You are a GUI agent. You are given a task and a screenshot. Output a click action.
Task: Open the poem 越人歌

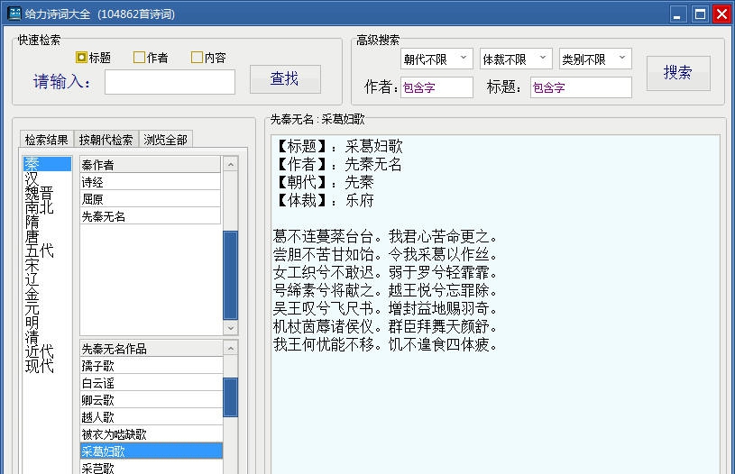[151, 417]
